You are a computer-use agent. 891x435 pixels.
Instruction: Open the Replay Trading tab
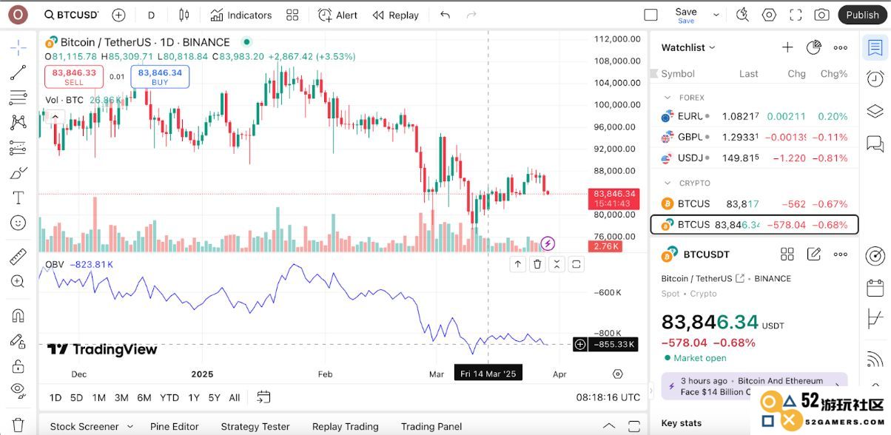pos(346,426)
